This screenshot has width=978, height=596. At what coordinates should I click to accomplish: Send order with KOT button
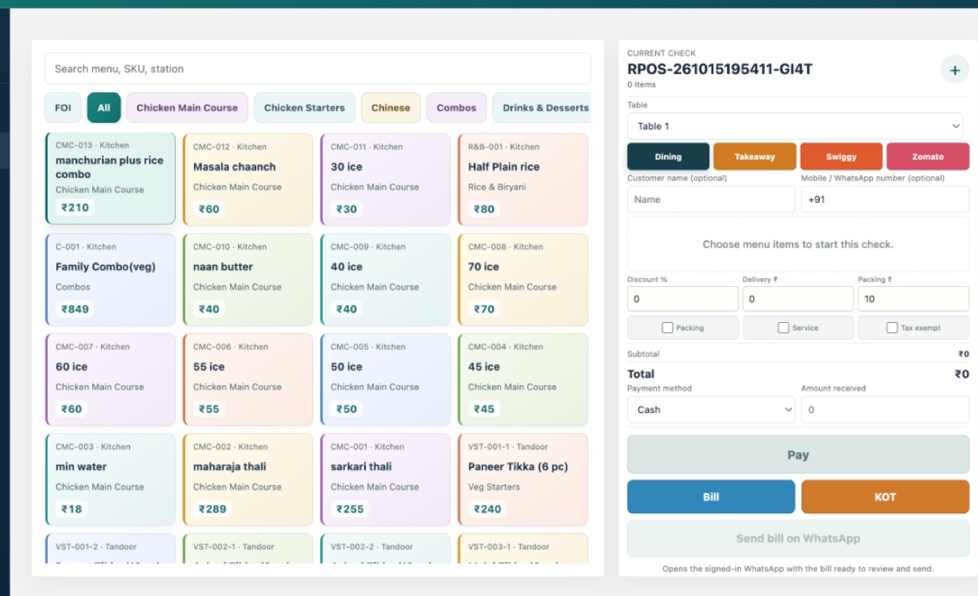pos(885,497)
